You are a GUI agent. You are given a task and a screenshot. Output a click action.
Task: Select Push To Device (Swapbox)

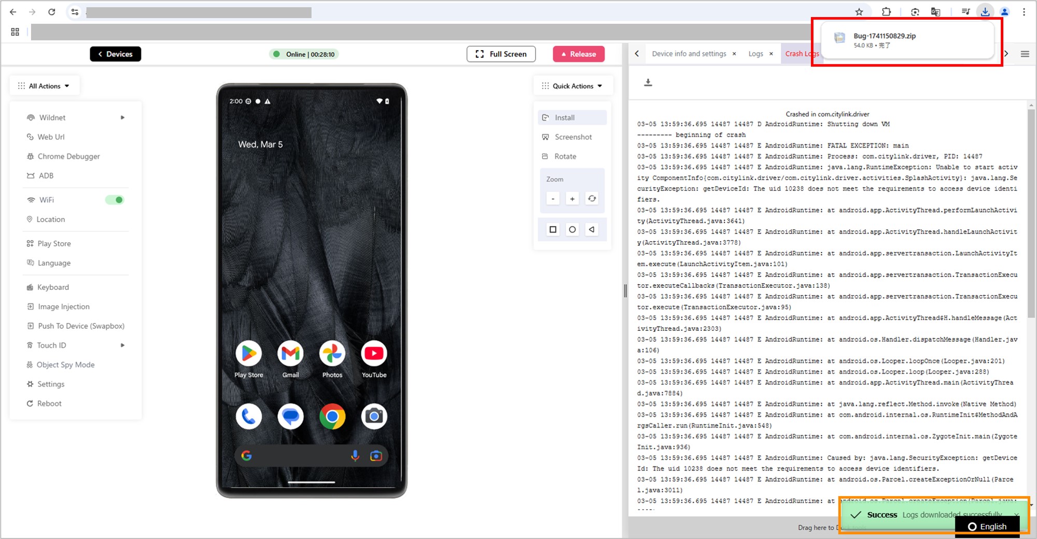click(76, 326)
